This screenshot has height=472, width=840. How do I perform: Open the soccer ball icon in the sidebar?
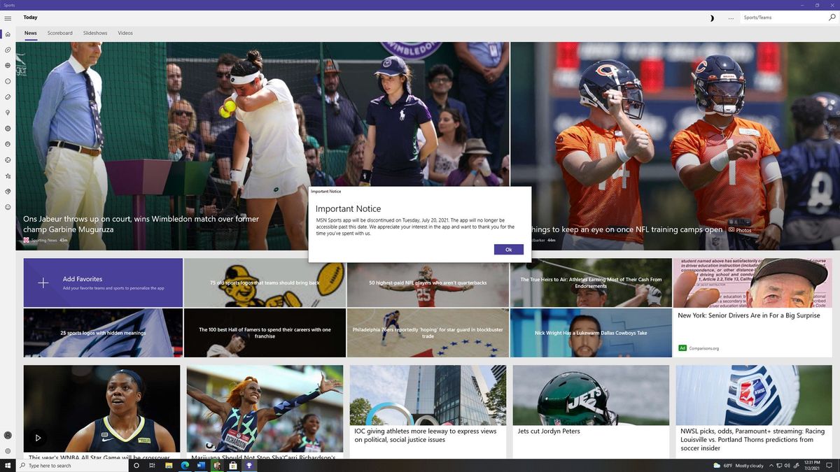click(7, 129)
